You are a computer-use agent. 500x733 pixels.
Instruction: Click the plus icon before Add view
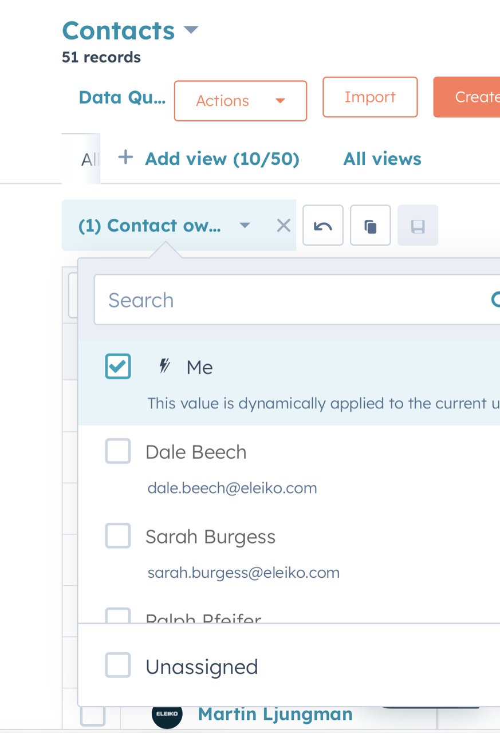click(125, 157)
